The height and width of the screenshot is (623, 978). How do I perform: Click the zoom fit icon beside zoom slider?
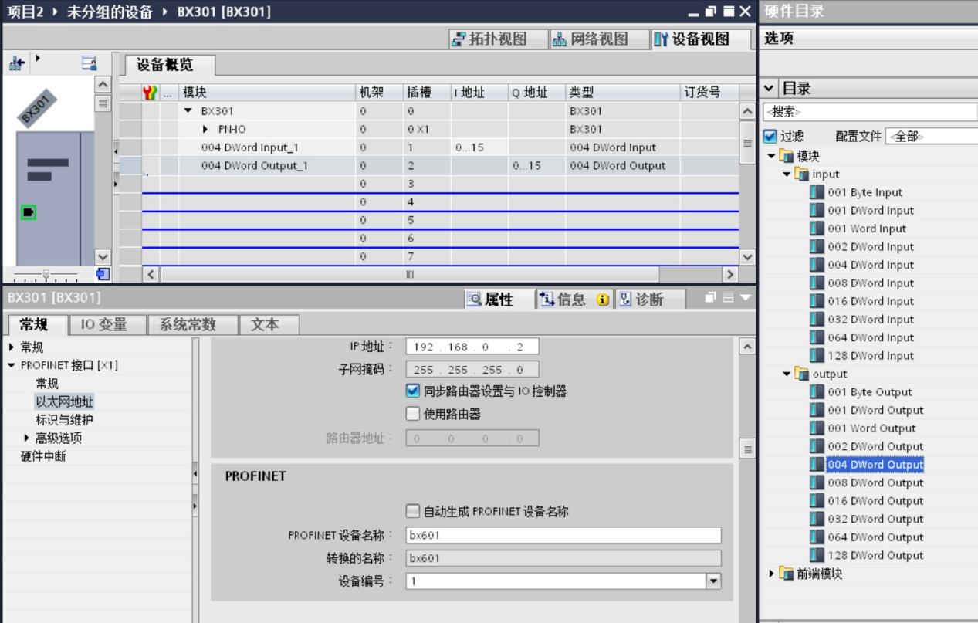(101, 273)
